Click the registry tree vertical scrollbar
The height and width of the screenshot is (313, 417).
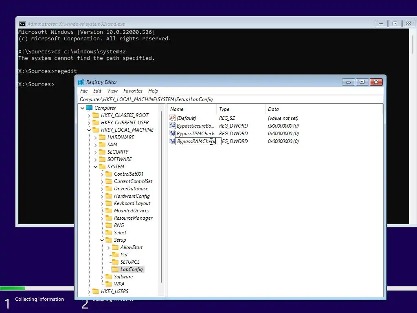[161, 197]
